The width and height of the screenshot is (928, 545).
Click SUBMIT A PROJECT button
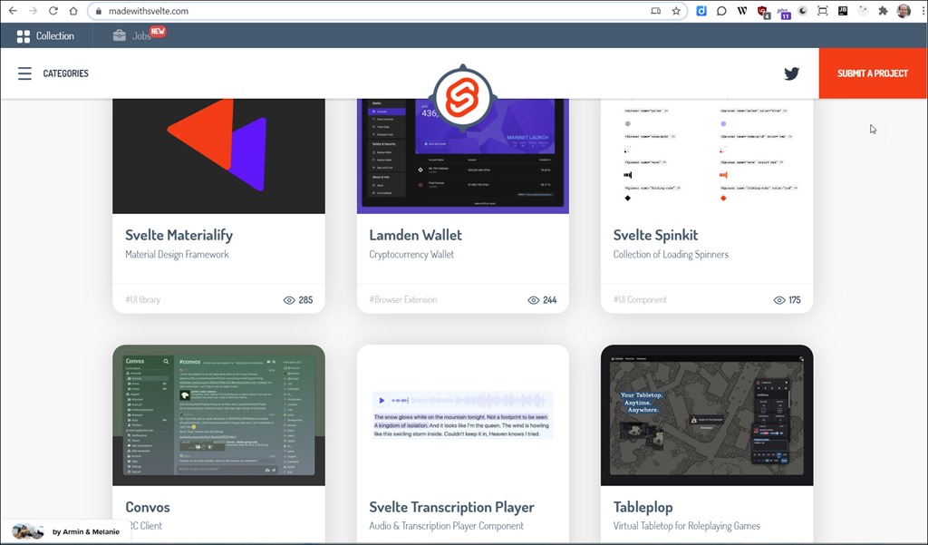pyautogui.click(x=873, y=73)
